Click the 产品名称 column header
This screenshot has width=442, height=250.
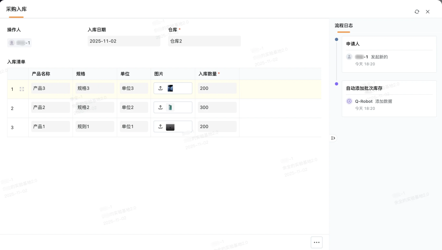point(41,74)
